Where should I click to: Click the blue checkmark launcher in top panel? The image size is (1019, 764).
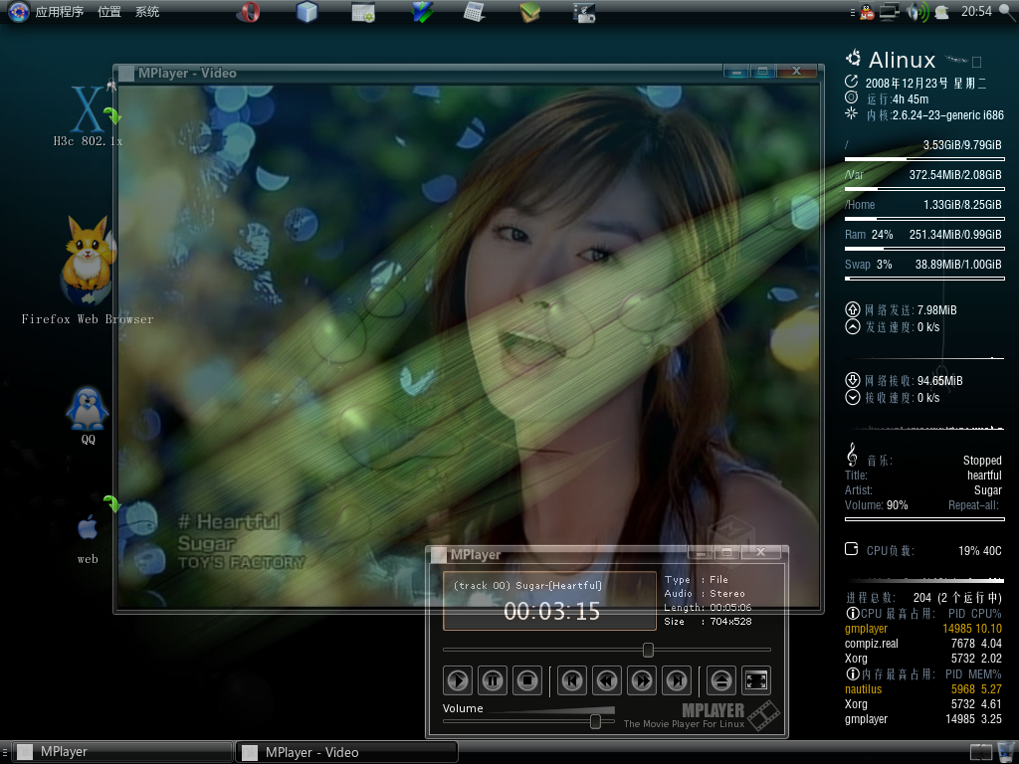point(423,12)
